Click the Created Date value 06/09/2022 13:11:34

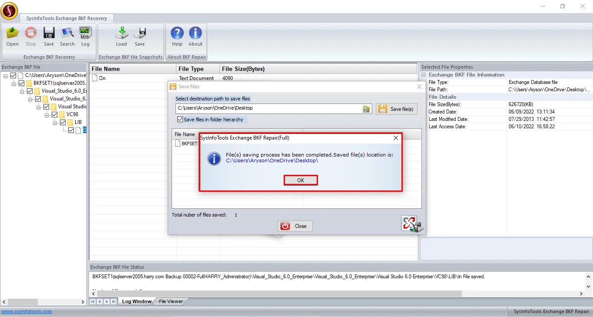pyautogui.click(x=532, y=112)
